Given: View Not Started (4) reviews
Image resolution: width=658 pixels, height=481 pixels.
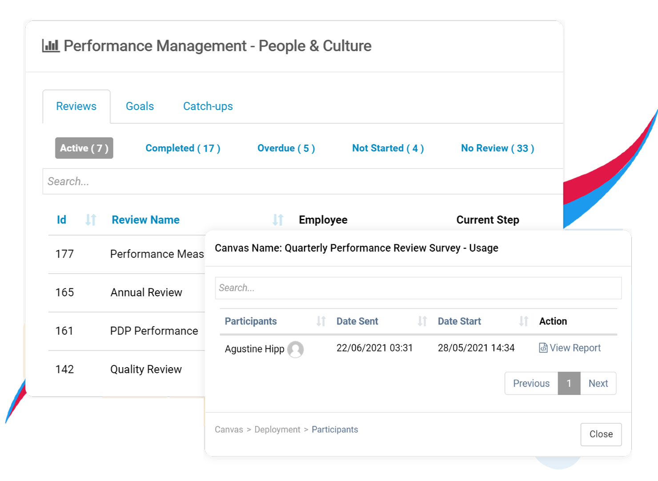Looking at the screenshot, I should (388, 148).
